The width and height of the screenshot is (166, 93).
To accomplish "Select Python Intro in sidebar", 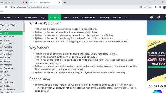I will 11,33.
